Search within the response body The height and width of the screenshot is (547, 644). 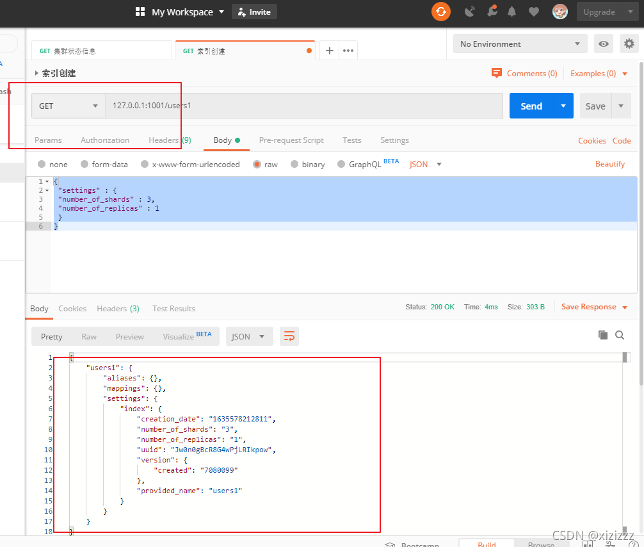point(620,336)
